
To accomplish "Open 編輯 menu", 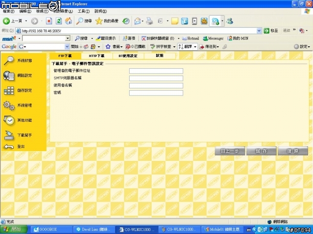I will click(x=25, y=11).
